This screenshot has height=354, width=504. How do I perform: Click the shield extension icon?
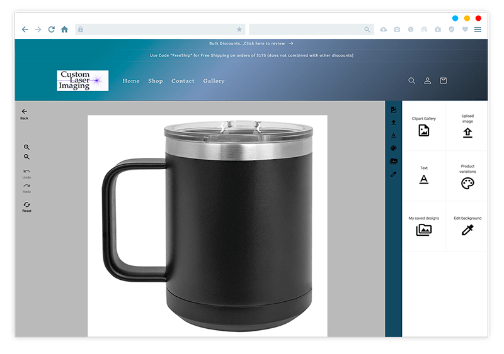coord(452,30)
